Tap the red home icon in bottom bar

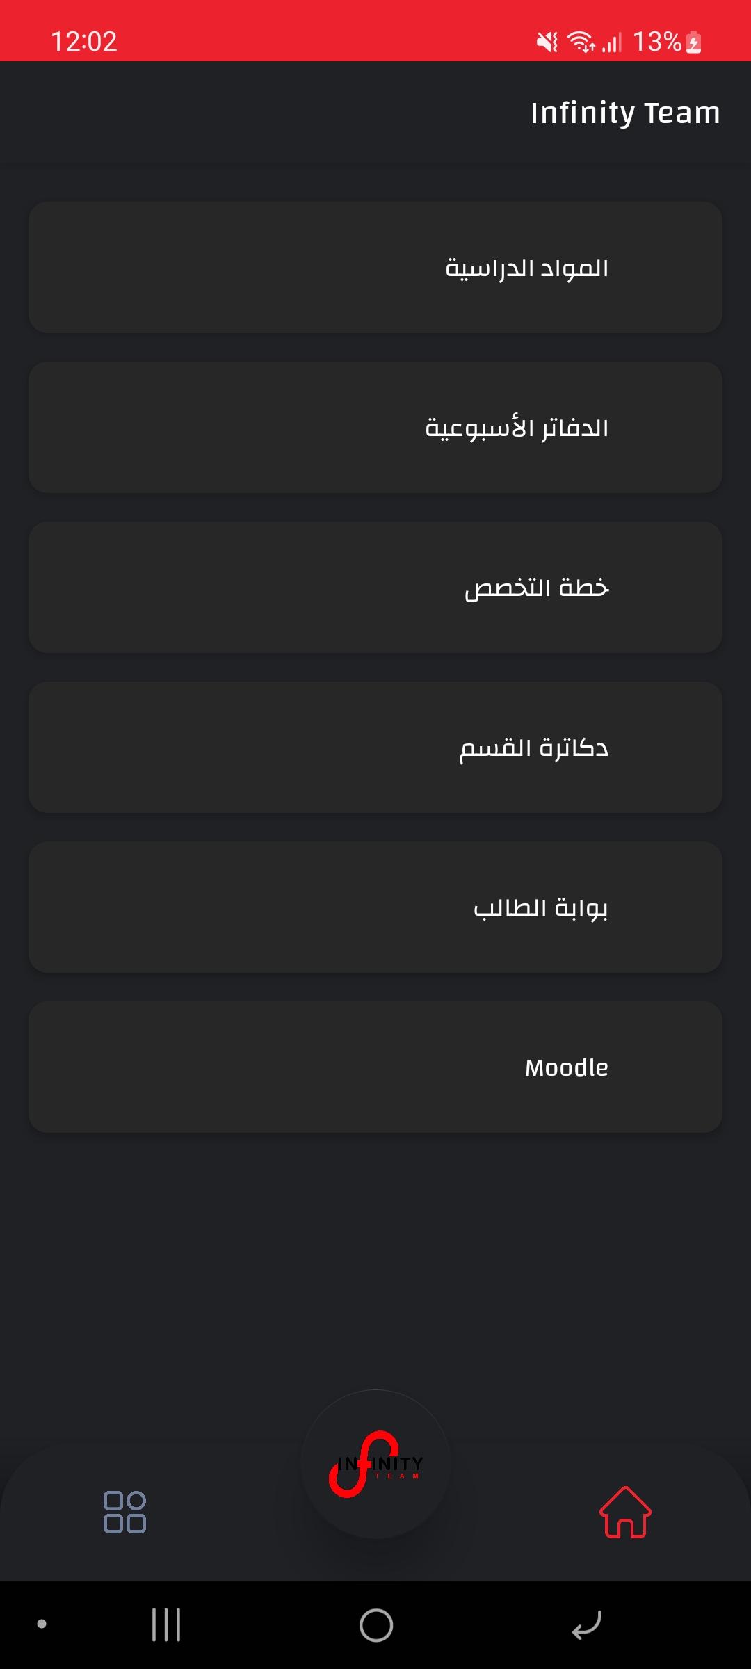point(625,1512)
